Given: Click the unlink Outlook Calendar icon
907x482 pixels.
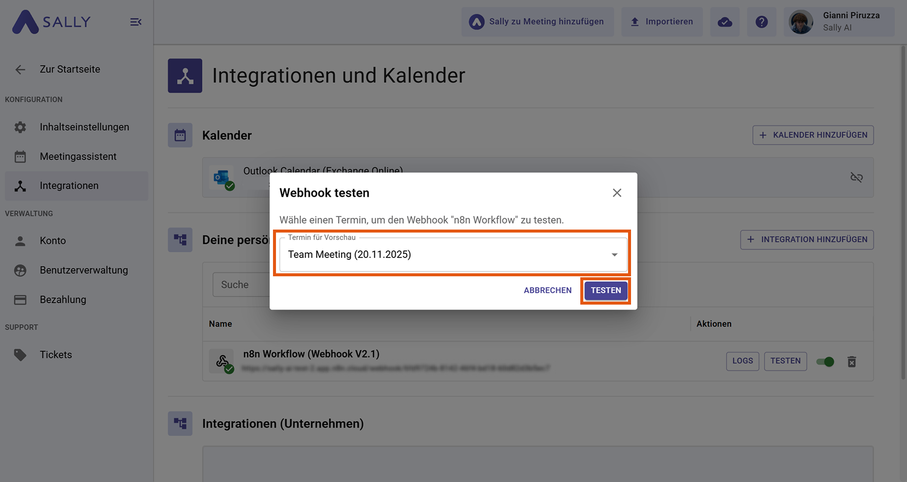Looking at the screenshot, I should tap(856, 177).
